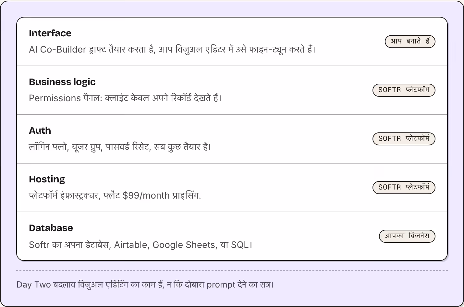464x307 pixels.
Task: Click the Day Two footer note
Action: click(145, 285)
